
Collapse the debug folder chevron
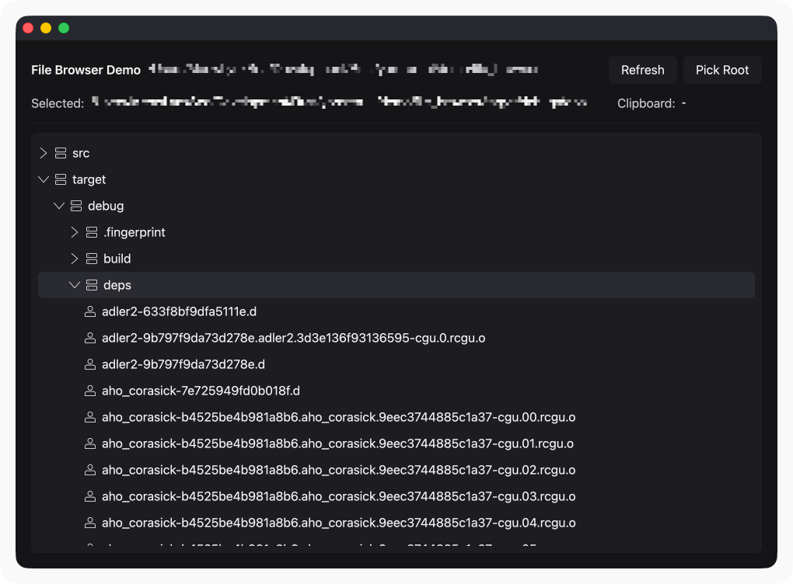(x=59, y=207)
